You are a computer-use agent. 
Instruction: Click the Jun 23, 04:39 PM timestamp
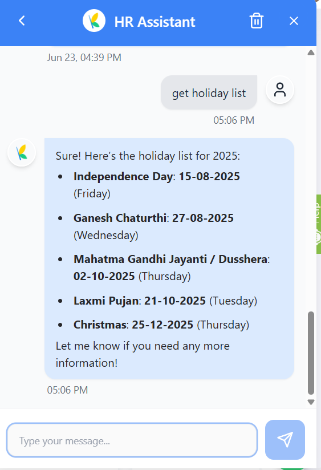[x=84, y=57]
